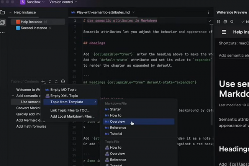Pick the Markdown How to template
The width and height of the screenshot is (249, 166).
[x=139, y=115]
